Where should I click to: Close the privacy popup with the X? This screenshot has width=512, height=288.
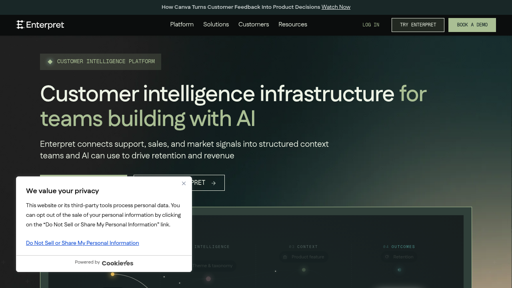(x=184, y=183)
